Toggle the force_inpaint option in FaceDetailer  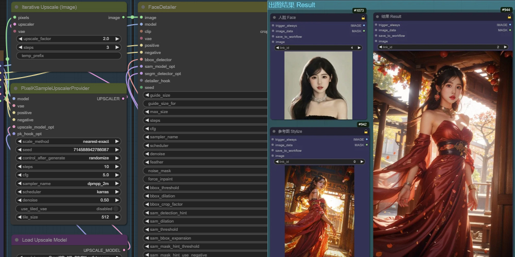tap(205, 179)
